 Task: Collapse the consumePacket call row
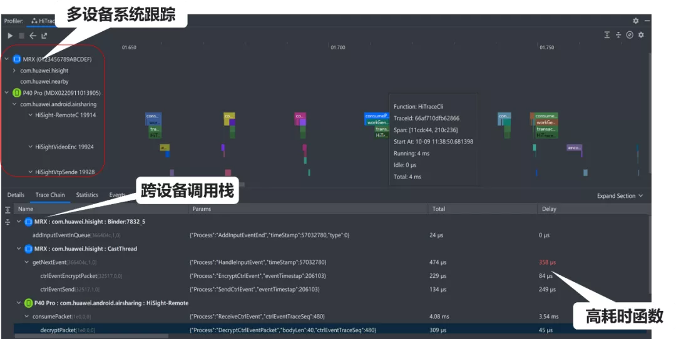27,316
